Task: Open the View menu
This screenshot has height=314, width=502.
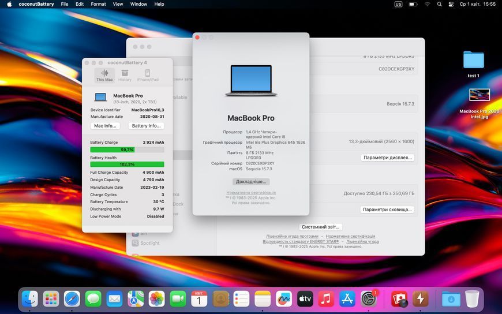Action: click(118, 4)
